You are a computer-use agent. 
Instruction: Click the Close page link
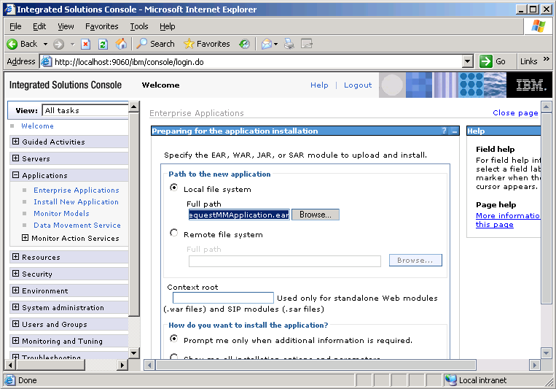pyautogui.click(x=515, y=113)
